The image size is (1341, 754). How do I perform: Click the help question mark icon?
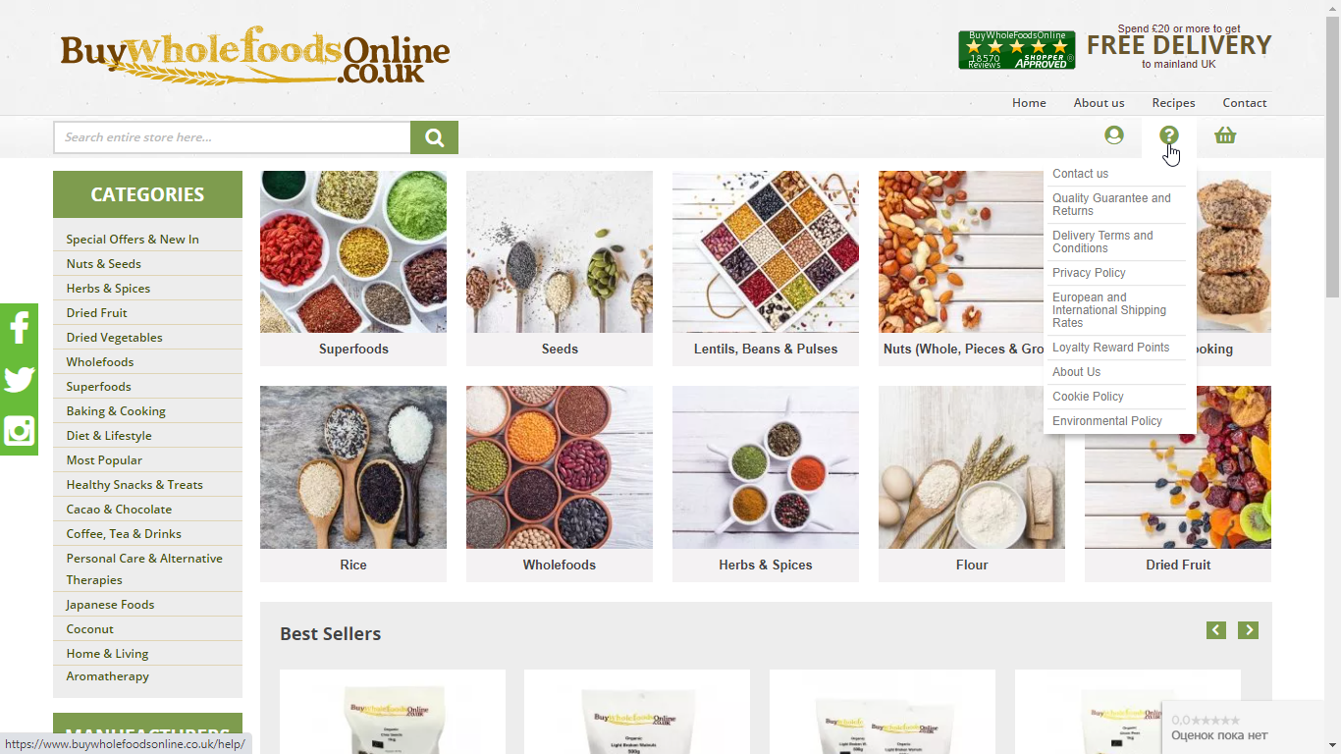pyautogui.click(x=1168, y=135)
